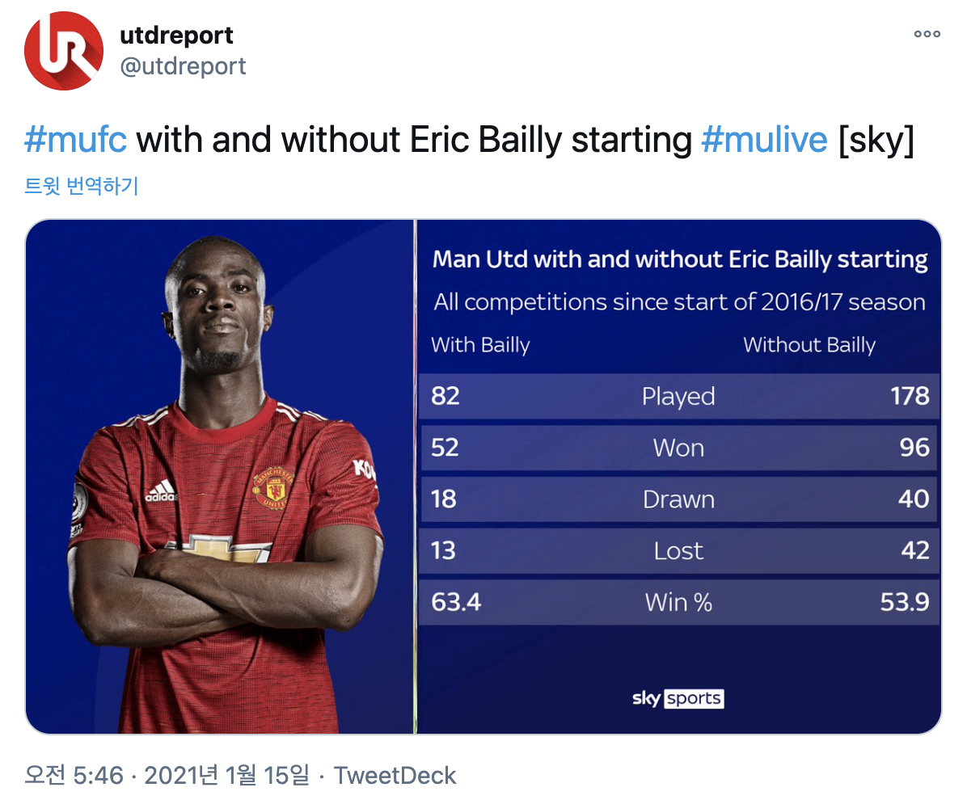Click the graphic title about Eric Bailly starting

pos(679,259)
